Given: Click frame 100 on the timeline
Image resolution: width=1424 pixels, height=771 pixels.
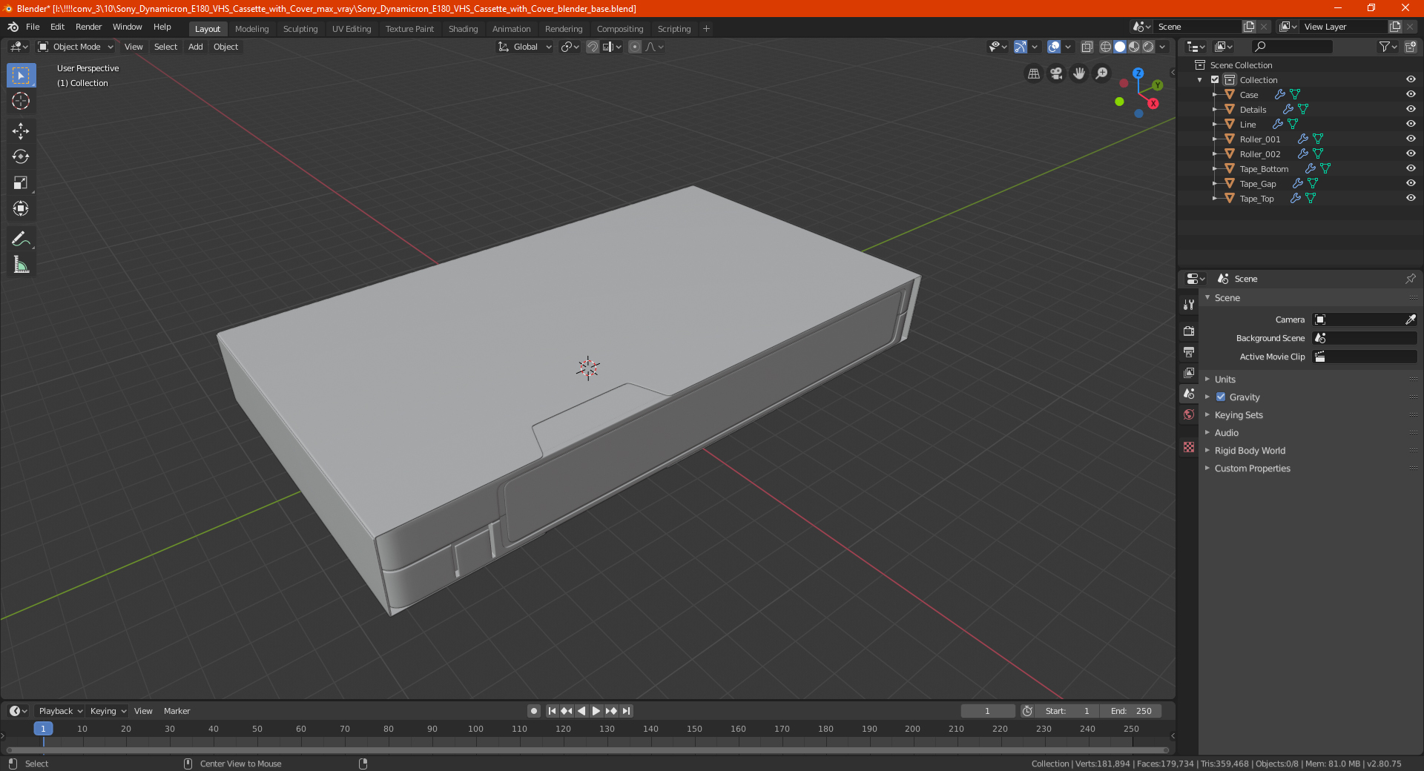Looking at the screenshot, I should [x=476, y=729].
